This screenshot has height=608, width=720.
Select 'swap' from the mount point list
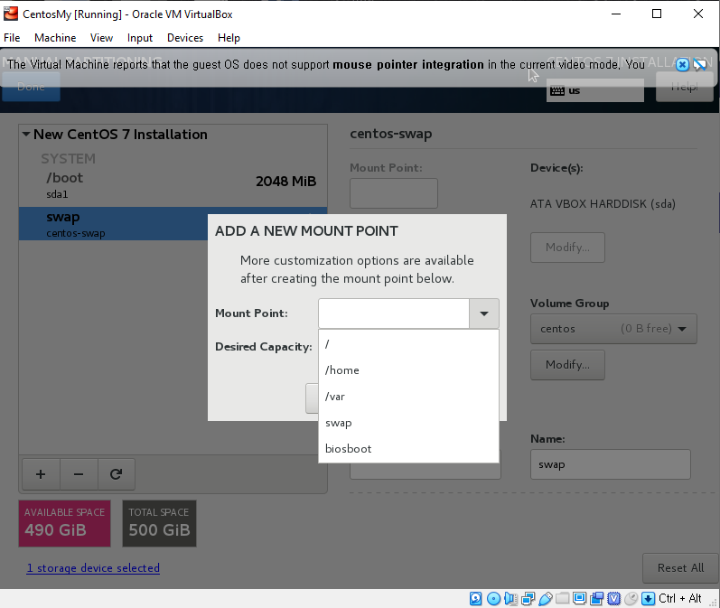408,423
